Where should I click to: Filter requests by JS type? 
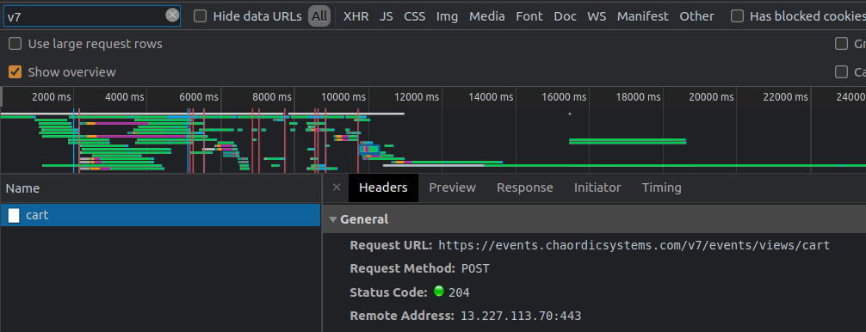point(386,16)
